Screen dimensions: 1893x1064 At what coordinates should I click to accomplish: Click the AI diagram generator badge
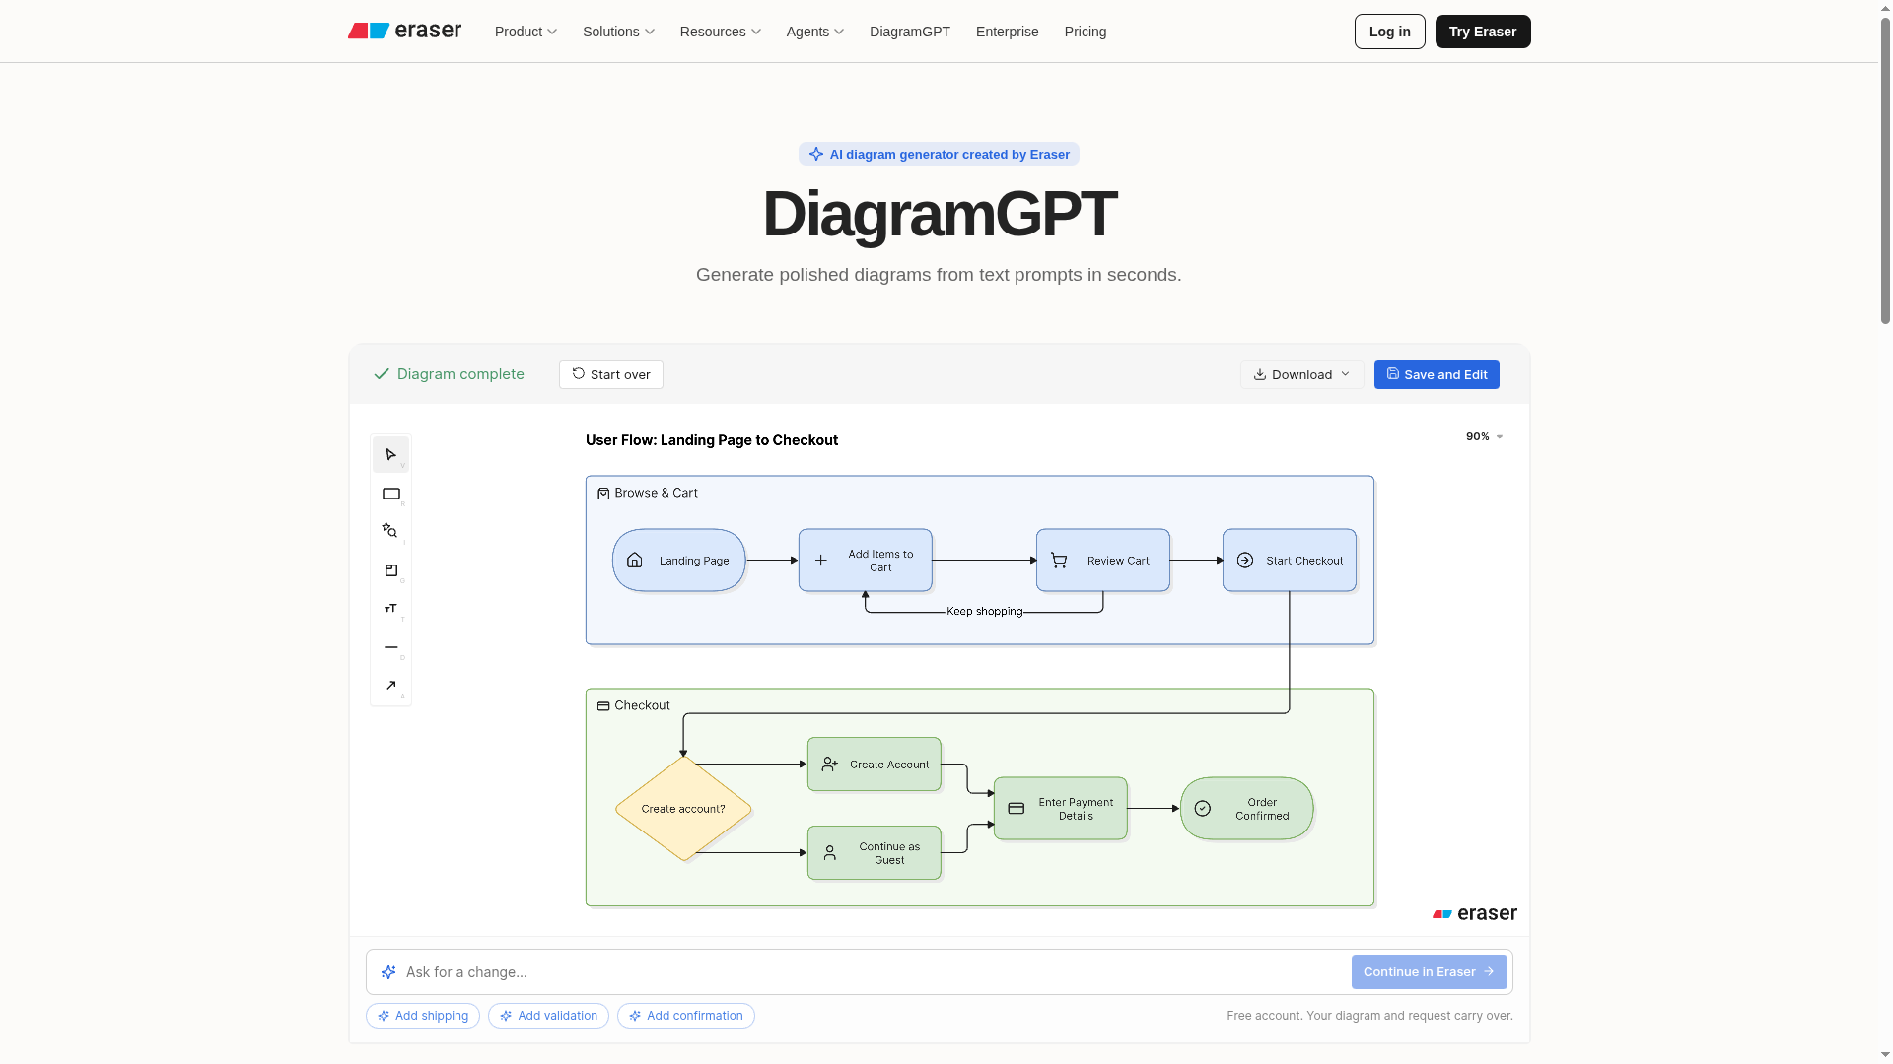pos(939,154)
